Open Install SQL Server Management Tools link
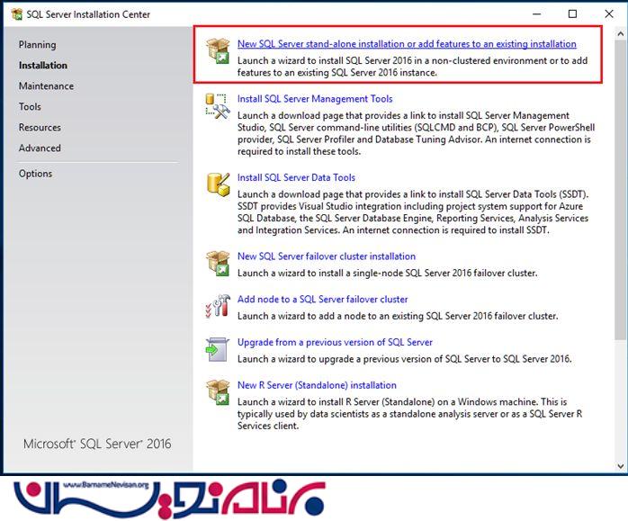The height and width of the screenshot is (521, 628). [315, 99]
